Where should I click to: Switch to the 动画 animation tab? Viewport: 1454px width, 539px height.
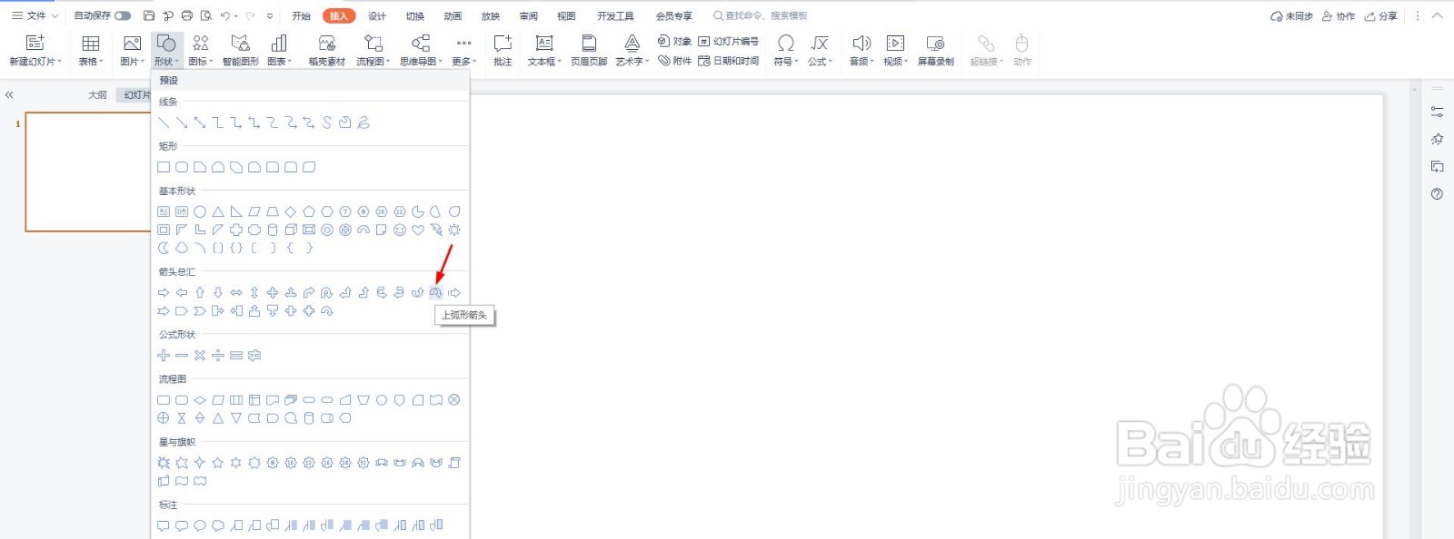[453, 16]
